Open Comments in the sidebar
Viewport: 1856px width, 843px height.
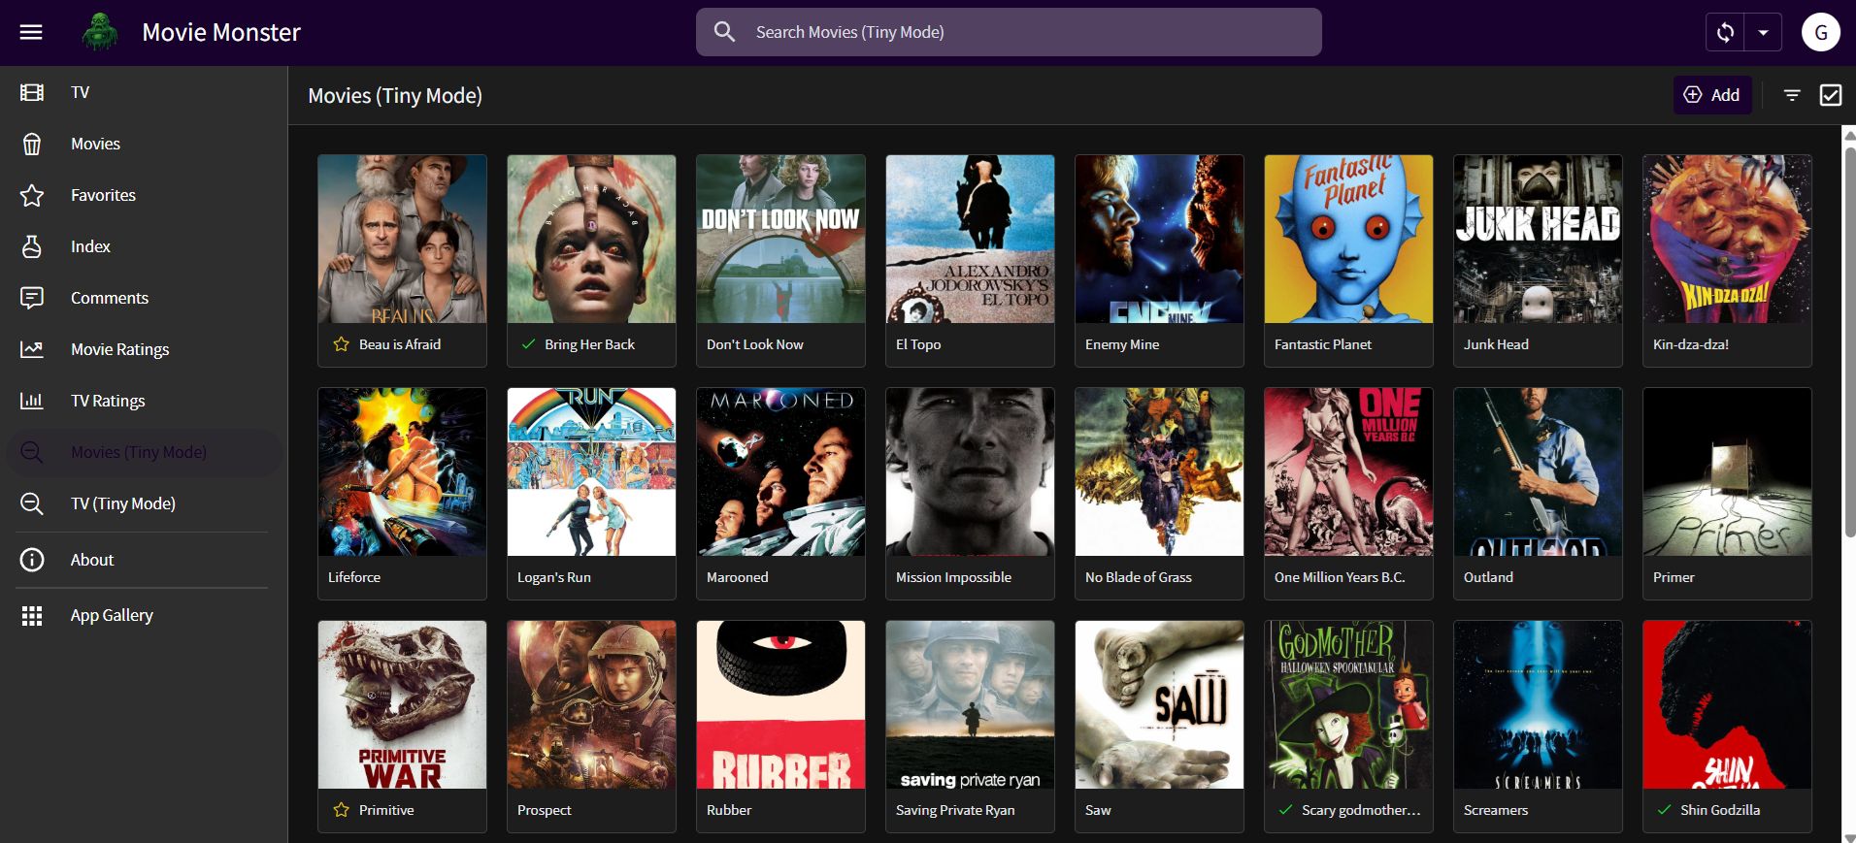coord(142,298)
